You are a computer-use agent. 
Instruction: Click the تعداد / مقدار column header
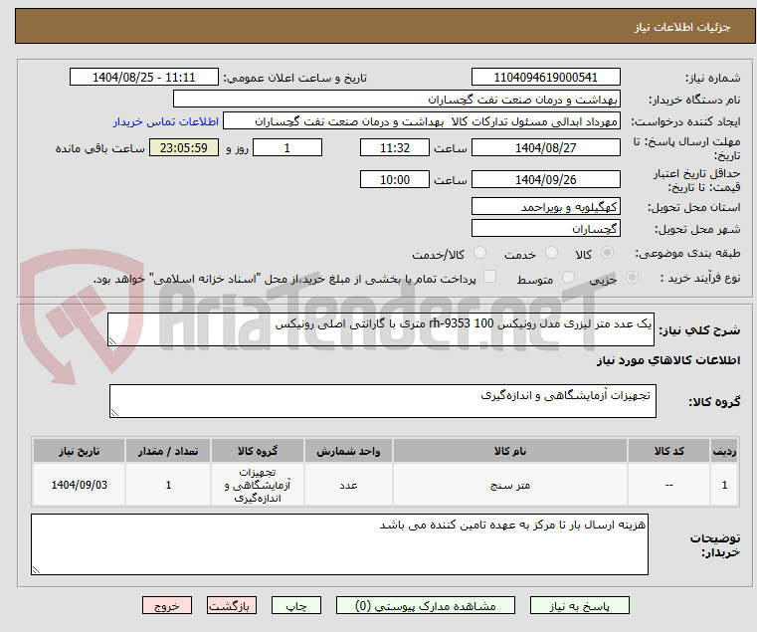(168, 451)
